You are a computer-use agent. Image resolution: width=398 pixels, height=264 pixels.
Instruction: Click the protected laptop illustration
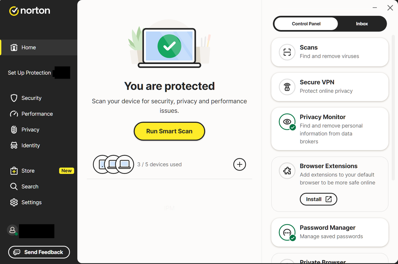pos(169,48)
